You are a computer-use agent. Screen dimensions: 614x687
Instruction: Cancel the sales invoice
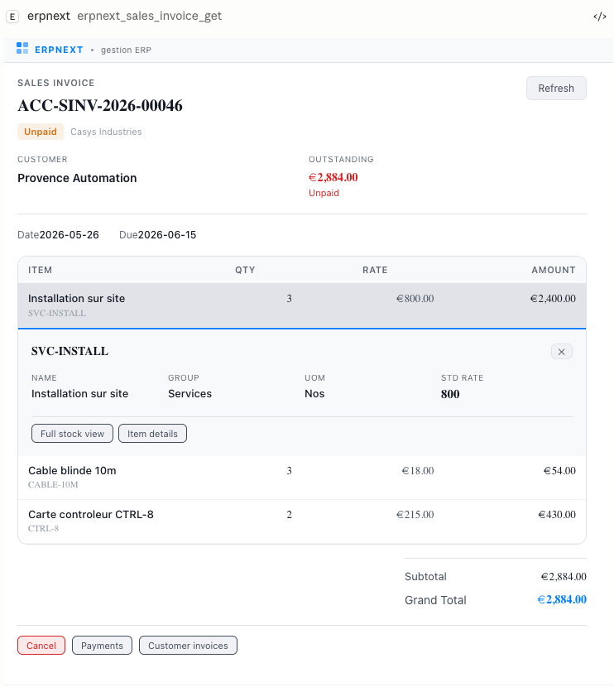coord(41,646)
